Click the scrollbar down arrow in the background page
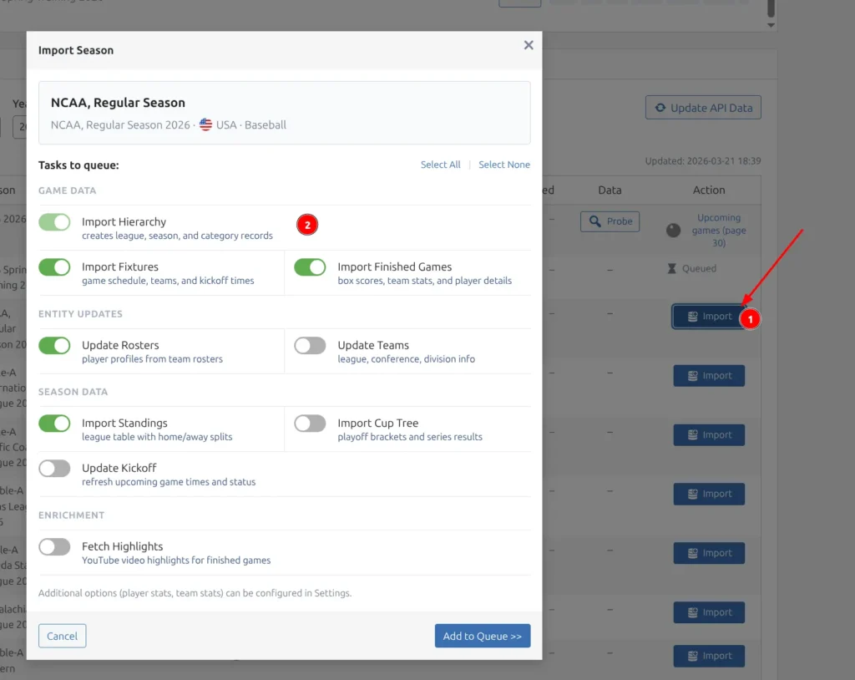The height and width of the screenshot is (680, 855). coord(771,24)
